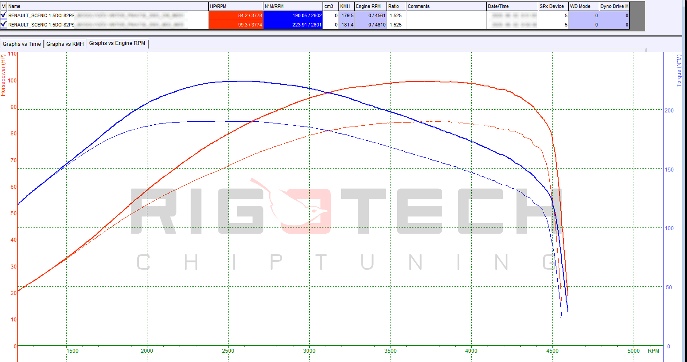Click the Comments cell in the 179.5 KMH row
The width and height of the screenshot is (687, 362).
coord(446,15)
